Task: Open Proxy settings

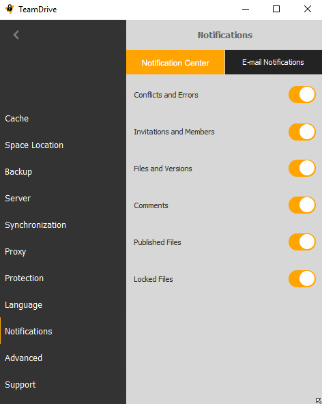Action: pyautogui.click(x=16, y=252)
